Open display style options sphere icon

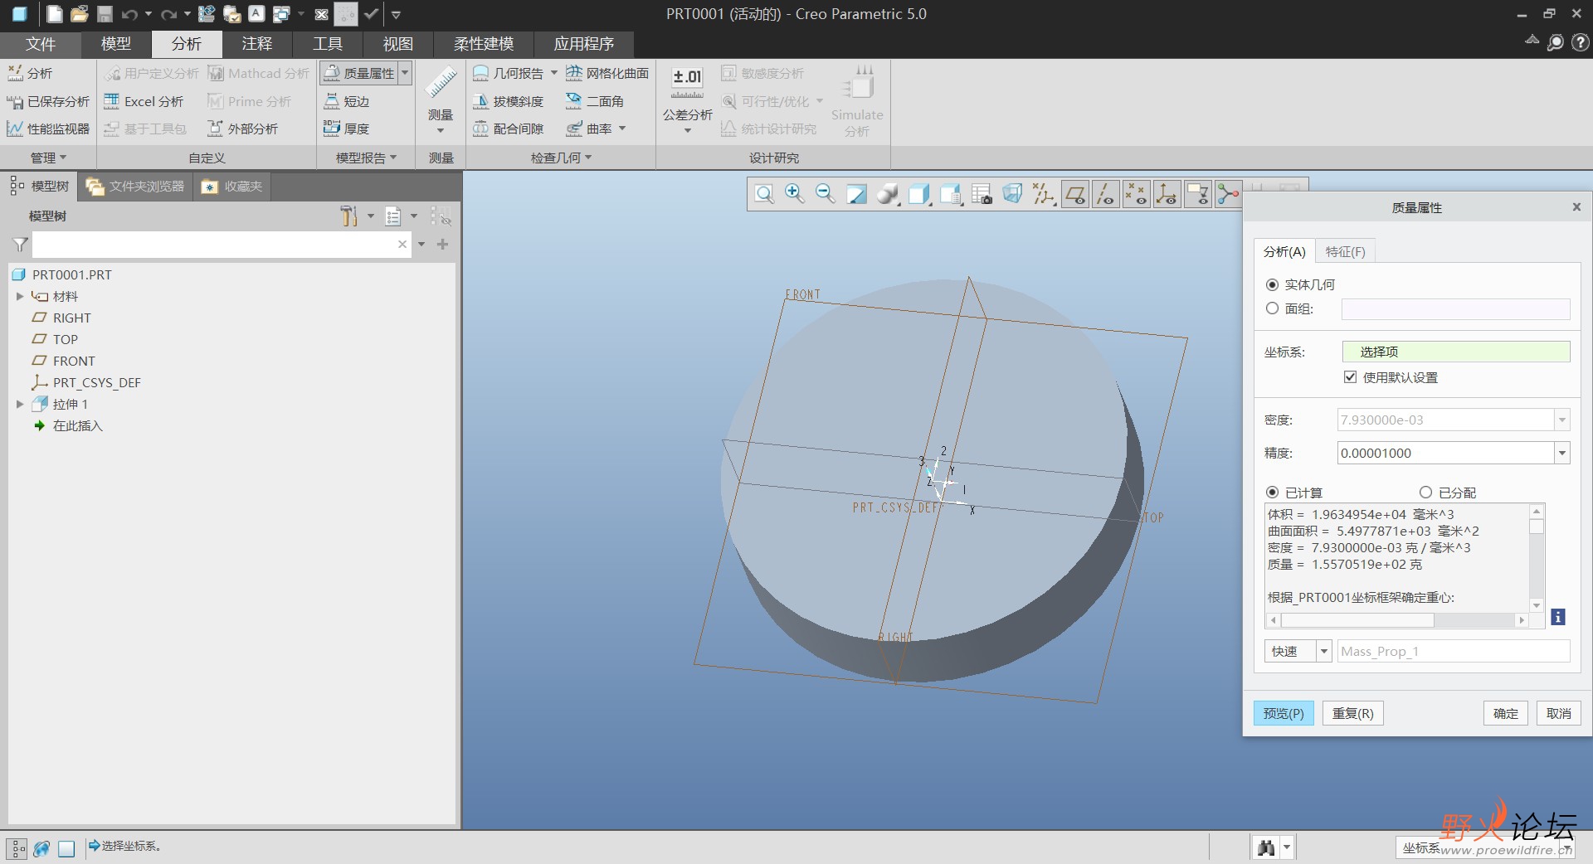888,195
